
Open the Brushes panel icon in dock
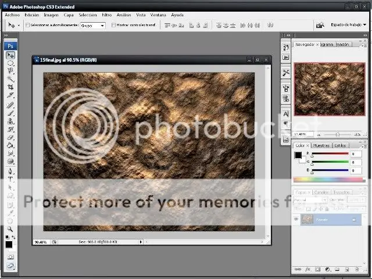tap(286, 88)
